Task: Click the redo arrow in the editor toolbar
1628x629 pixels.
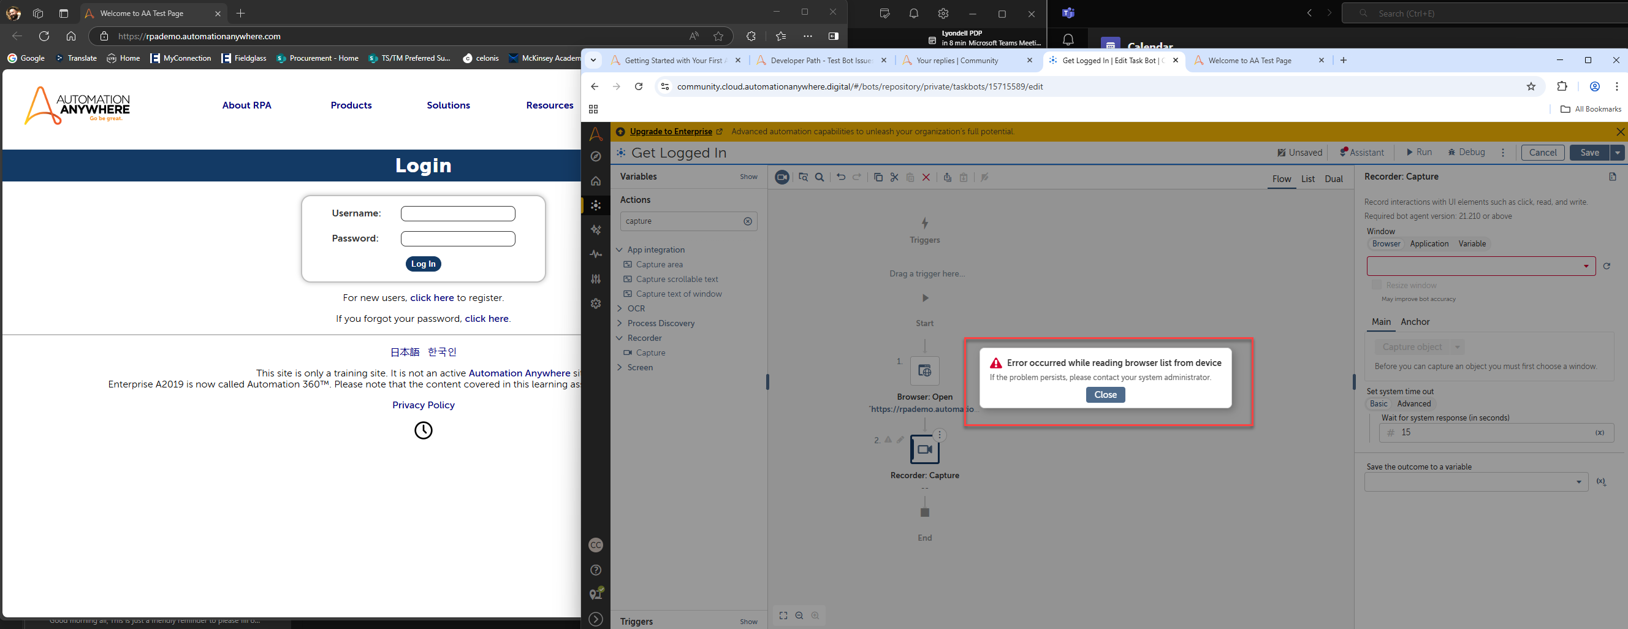Action: (x=857, y=178)
